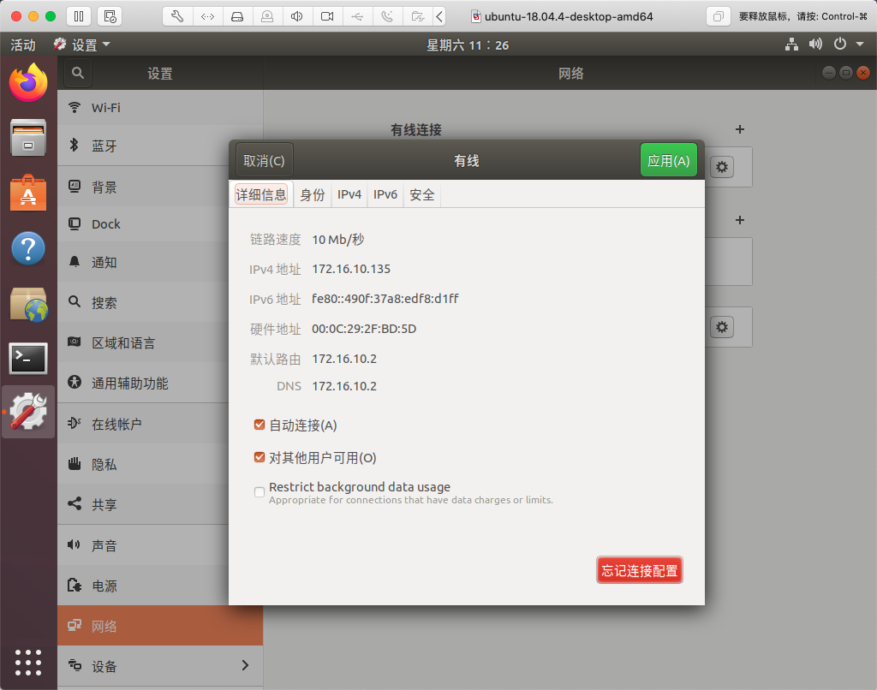Open VM settings wrench in the toolbar
Viewport: 877px width, 690px height.
(177, 16)
